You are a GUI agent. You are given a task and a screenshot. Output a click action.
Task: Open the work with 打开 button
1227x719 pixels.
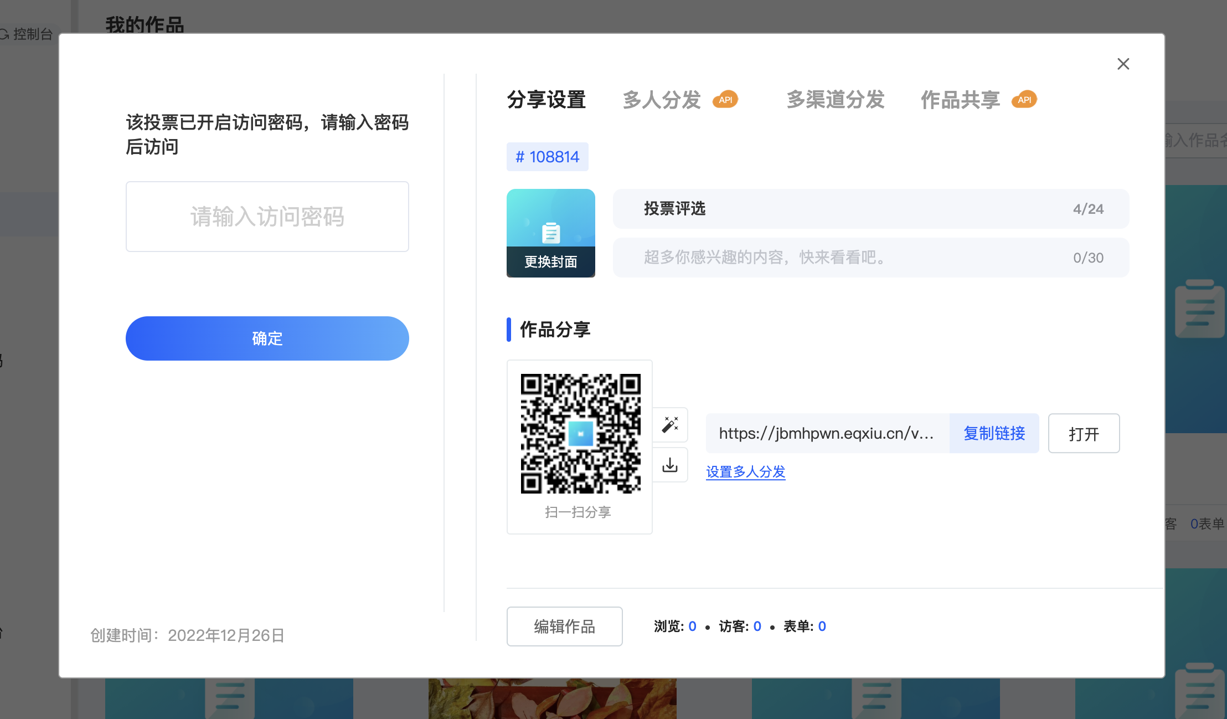[1084, 433]
